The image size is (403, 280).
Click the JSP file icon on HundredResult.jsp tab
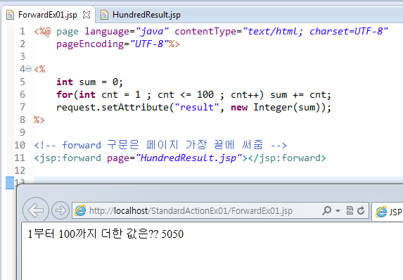tap(104, 15)
